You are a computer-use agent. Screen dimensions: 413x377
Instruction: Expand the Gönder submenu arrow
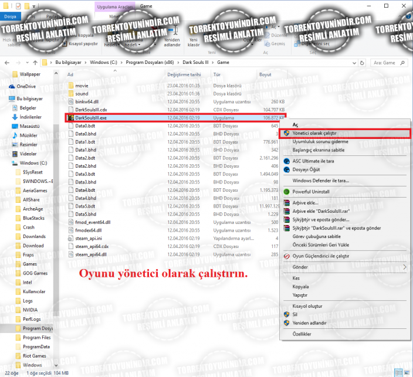click(x=405, y=267)
